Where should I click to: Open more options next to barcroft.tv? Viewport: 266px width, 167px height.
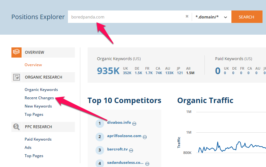coord(131,150)
